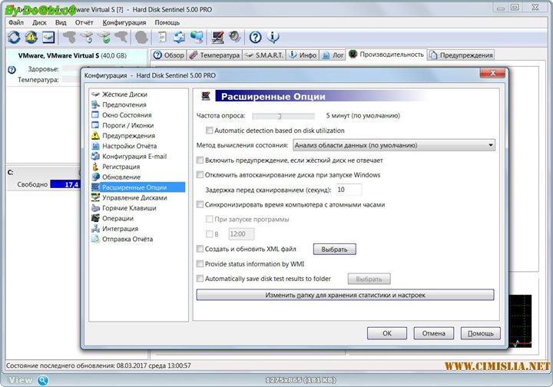The image size is (553, 387).
Task: Toggle Provide status information by WMI
Action: pos(201,264)
